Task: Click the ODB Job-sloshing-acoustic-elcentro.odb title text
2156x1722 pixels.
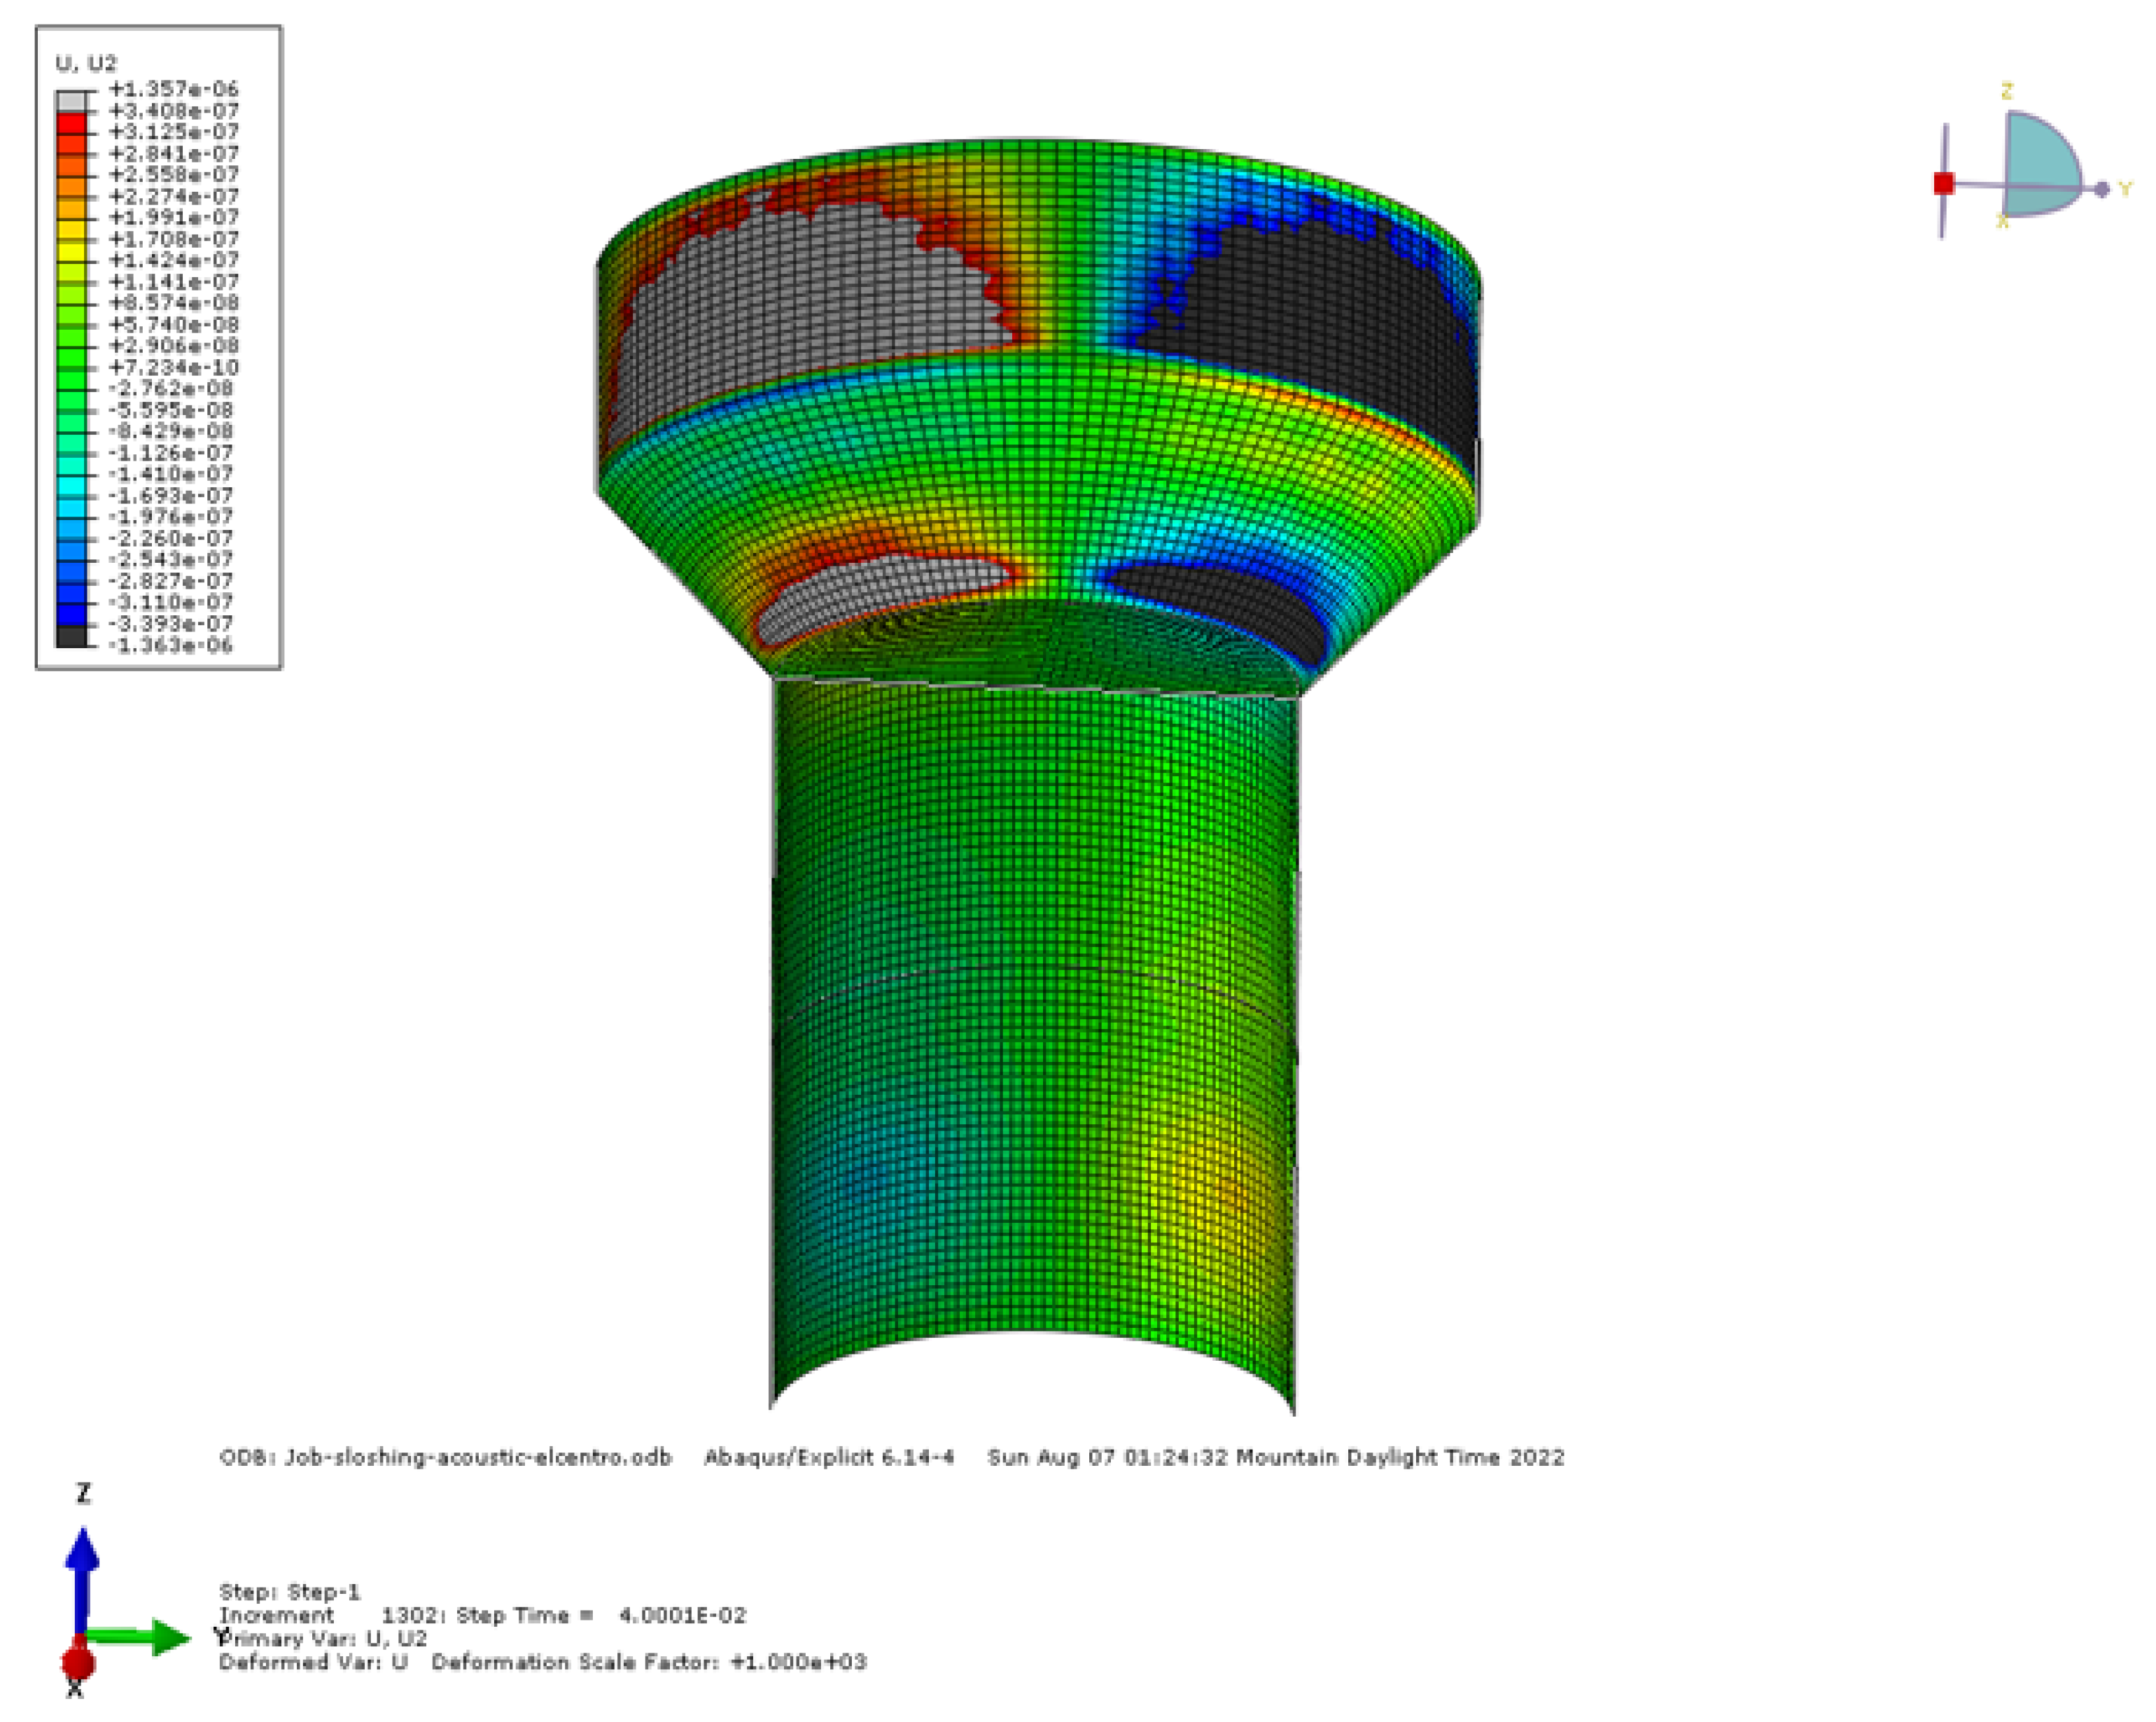Action: (445, 1457)
